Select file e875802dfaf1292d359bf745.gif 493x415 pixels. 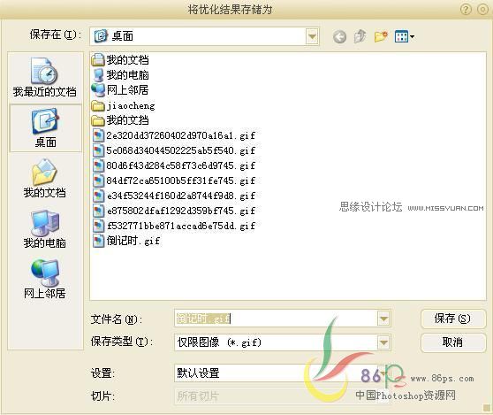(174, 211)
